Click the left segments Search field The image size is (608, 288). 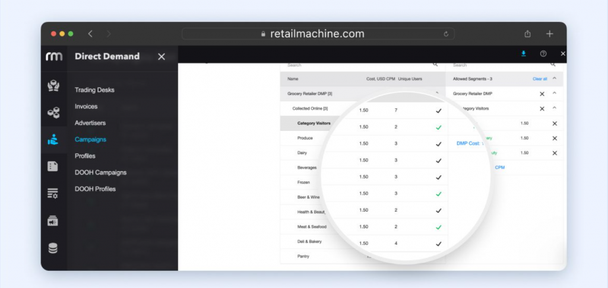click(x=356, y=65)
